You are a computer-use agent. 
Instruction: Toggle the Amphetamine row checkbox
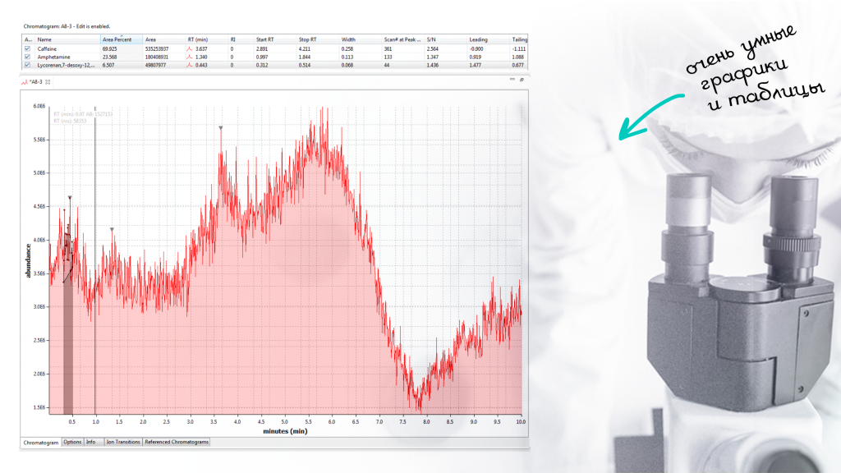pyautogui.click(x=28, y=57)
